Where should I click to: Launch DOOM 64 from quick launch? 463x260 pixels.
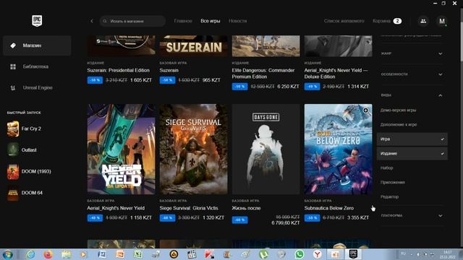(x=25, y=193)
